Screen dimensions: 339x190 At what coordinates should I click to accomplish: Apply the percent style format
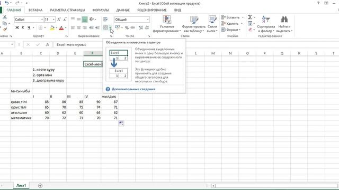click(x=127, y=27)
